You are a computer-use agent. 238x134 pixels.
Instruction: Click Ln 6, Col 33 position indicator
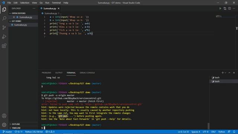pyautogui.click(x=183, y=132)
